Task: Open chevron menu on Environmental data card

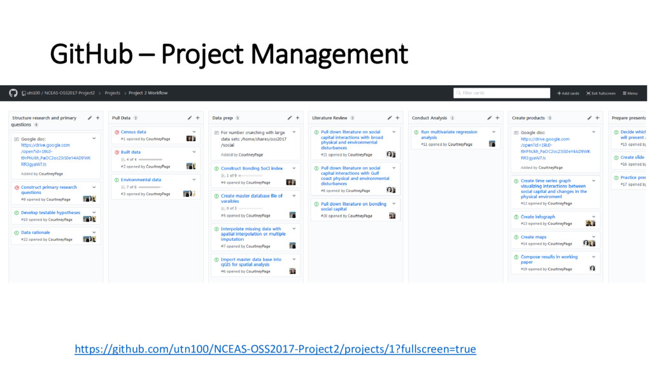Action: tap(194, 180)
